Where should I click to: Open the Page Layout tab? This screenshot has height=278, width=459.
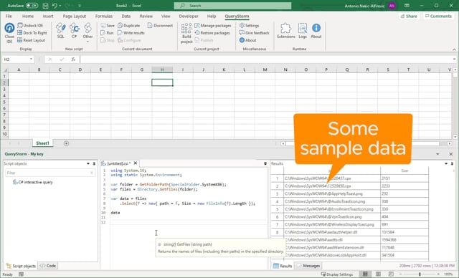(75, 16)
